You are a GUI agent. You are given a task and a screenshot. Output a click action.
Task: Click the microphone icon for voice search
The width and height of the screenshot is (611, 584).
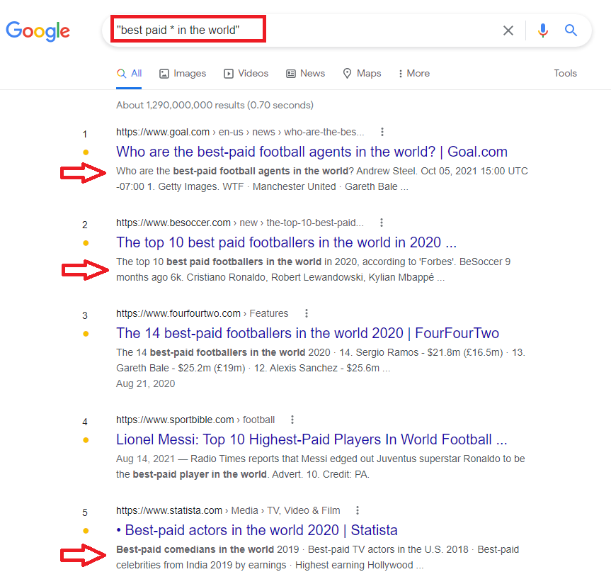[542, 30]
